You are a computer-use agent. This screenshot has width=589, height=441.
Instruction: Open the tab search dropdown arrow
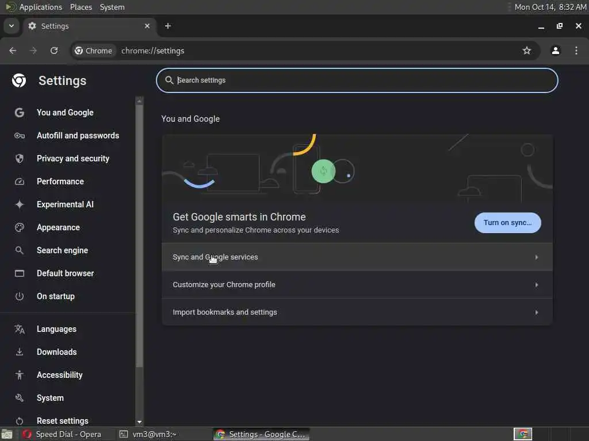coord(12,26)
